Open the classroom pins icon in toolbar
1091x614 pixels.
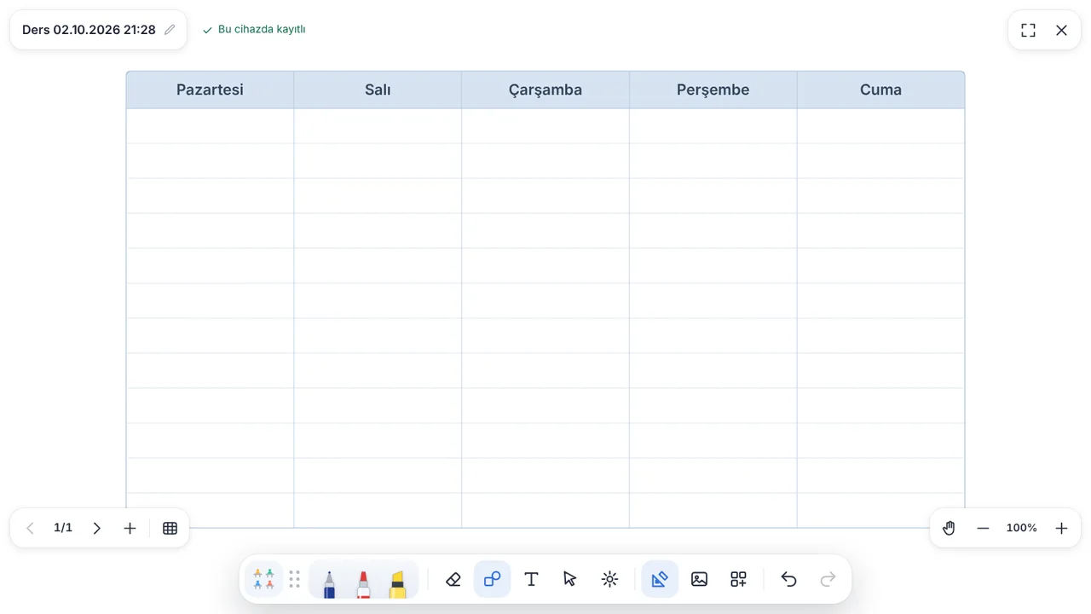(264, 579)
